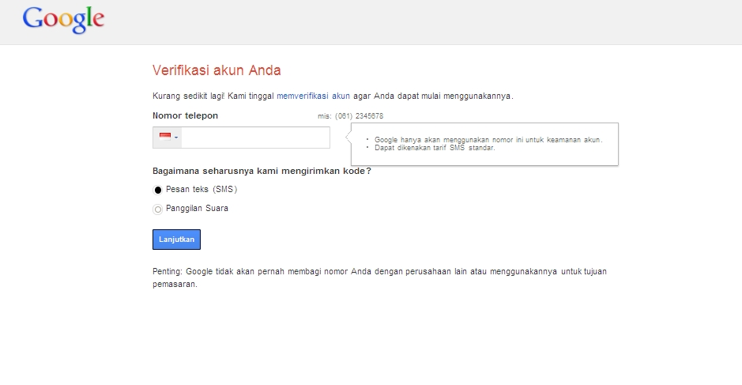Click the Verifikasi akun Anda heading

(x=217, y=70)
